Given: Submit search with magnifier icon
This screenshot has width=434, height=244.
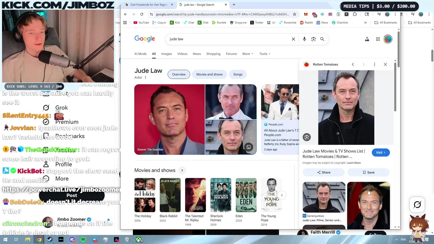Looking at the screenshot, I should pos(322,39).
